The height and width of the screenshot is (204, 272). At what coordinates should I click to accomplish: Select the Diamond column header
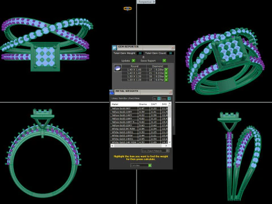click(x=158, y=66)
